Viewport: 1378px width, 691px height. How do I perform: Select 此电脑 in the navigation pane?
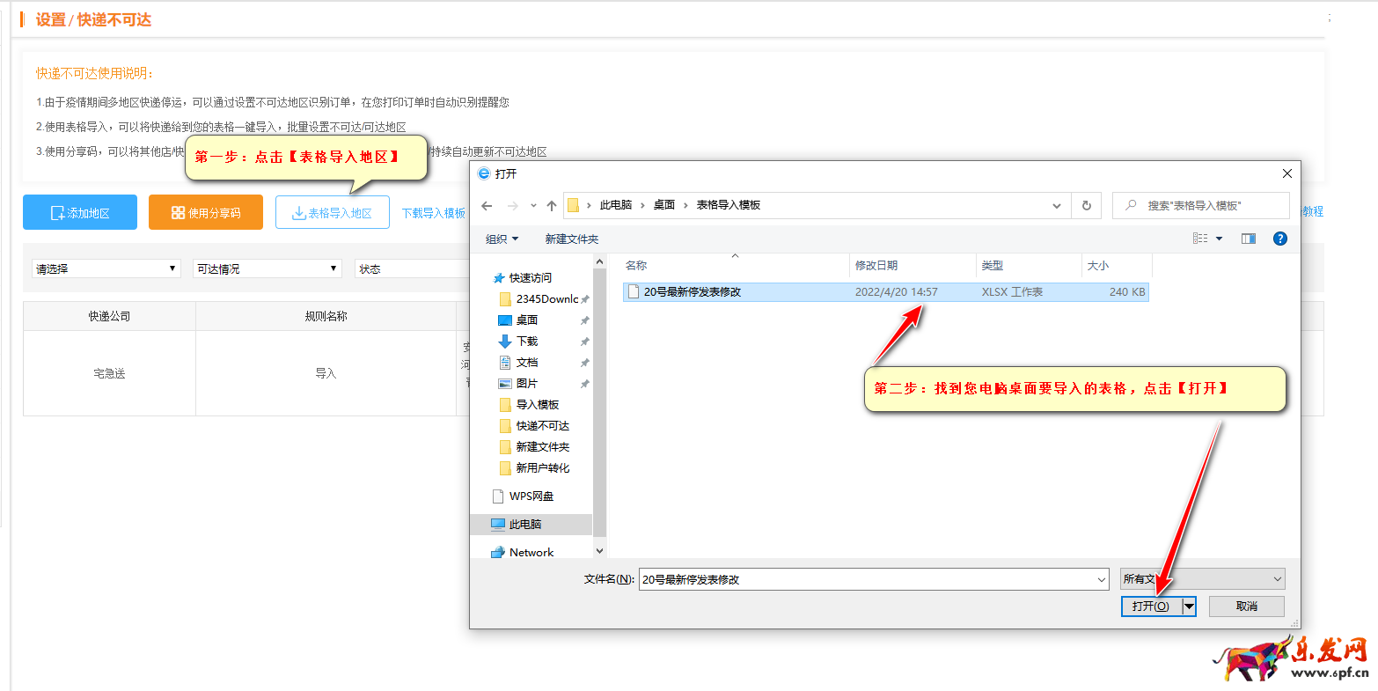pos(525,525)
